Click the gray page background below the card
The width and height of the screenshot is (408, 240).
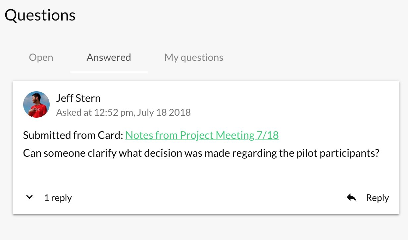click(x=205, y=228)
